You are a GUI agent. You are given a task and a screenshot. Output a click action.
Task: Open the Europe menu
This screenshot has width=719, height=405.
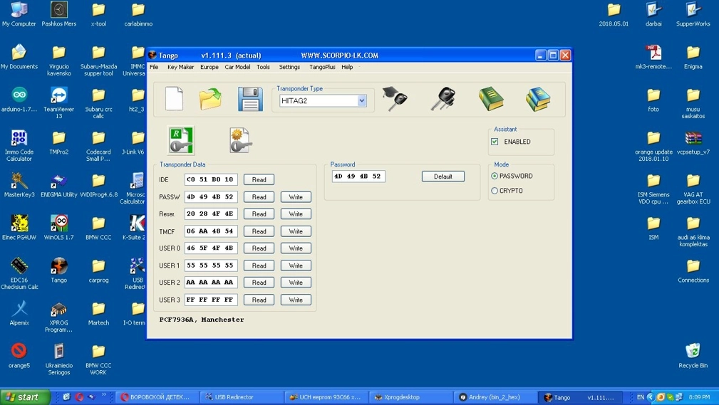(209, 67)
